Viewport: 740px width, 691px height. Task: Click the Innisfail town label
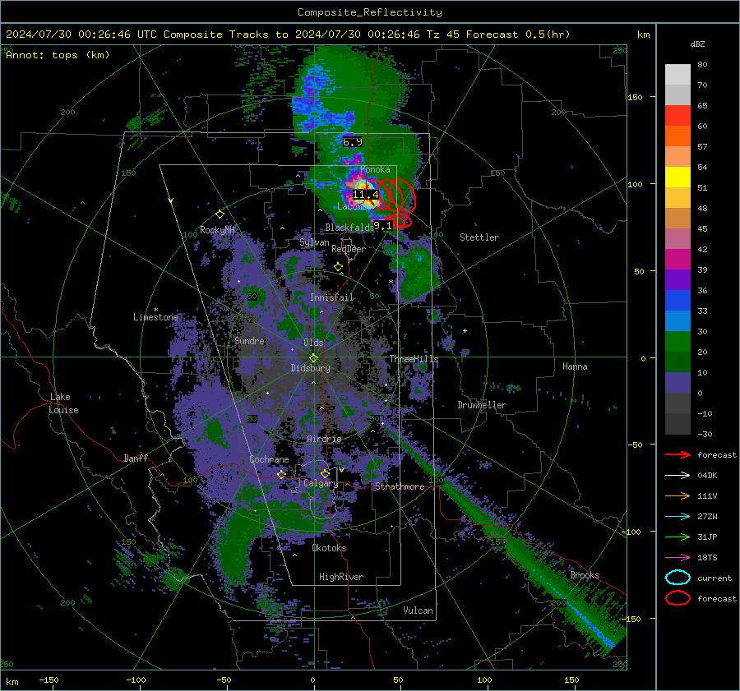331,297
